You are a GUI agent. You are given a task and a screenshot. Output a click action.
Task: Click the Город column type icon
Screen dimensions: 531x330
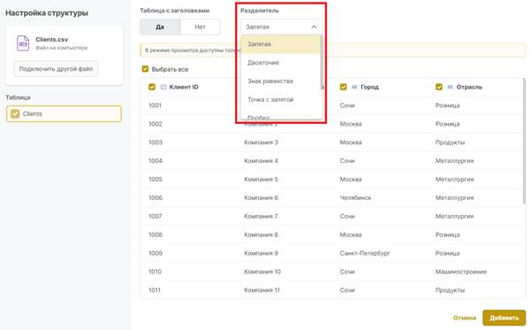354,88
